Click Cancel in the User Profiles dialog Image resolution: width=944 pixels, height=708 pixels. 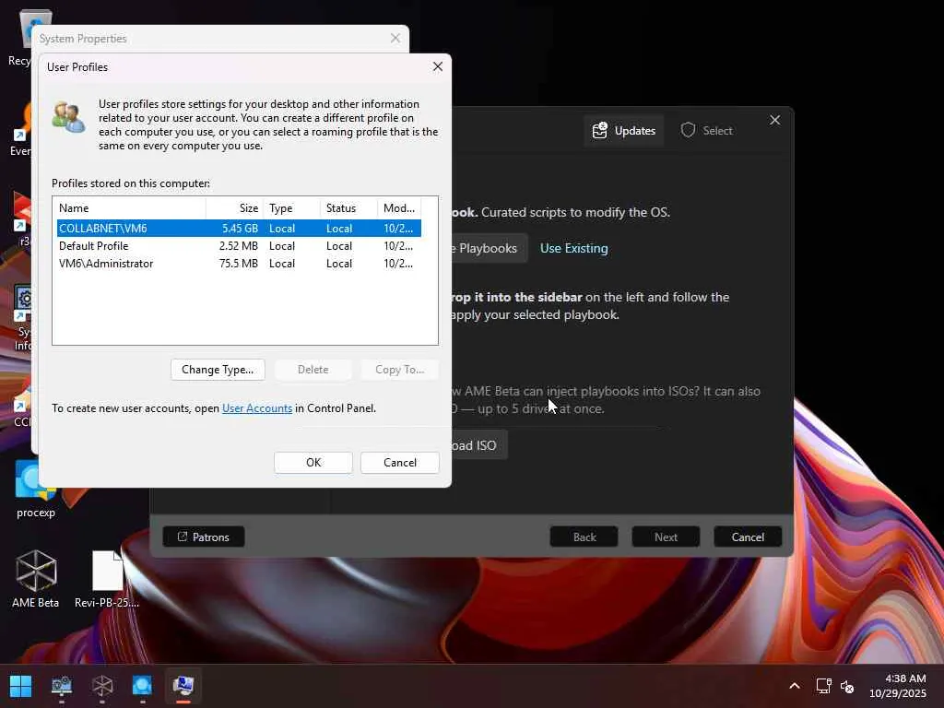(400, 463)
